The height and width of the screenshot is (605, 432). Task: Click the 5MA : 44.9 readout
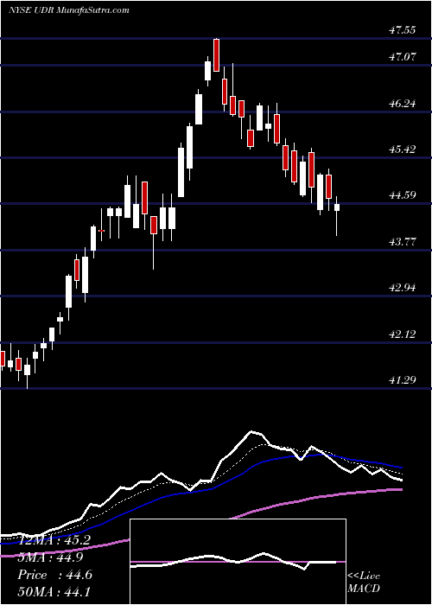coord(50,557)
